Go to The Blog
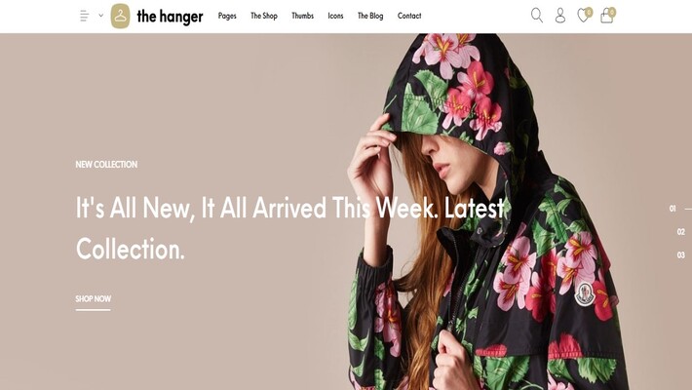This screenshot has width=692, height=390. point(370,16)
